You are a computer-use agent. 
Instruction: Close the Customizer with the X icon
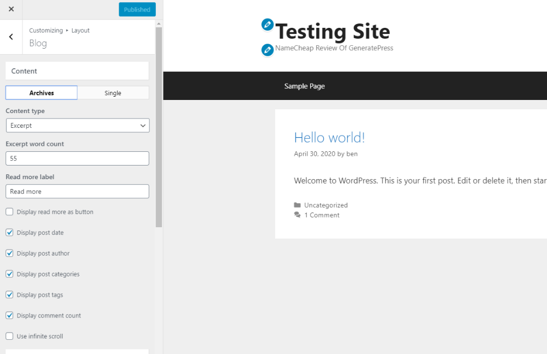click(x=11, y=9)
